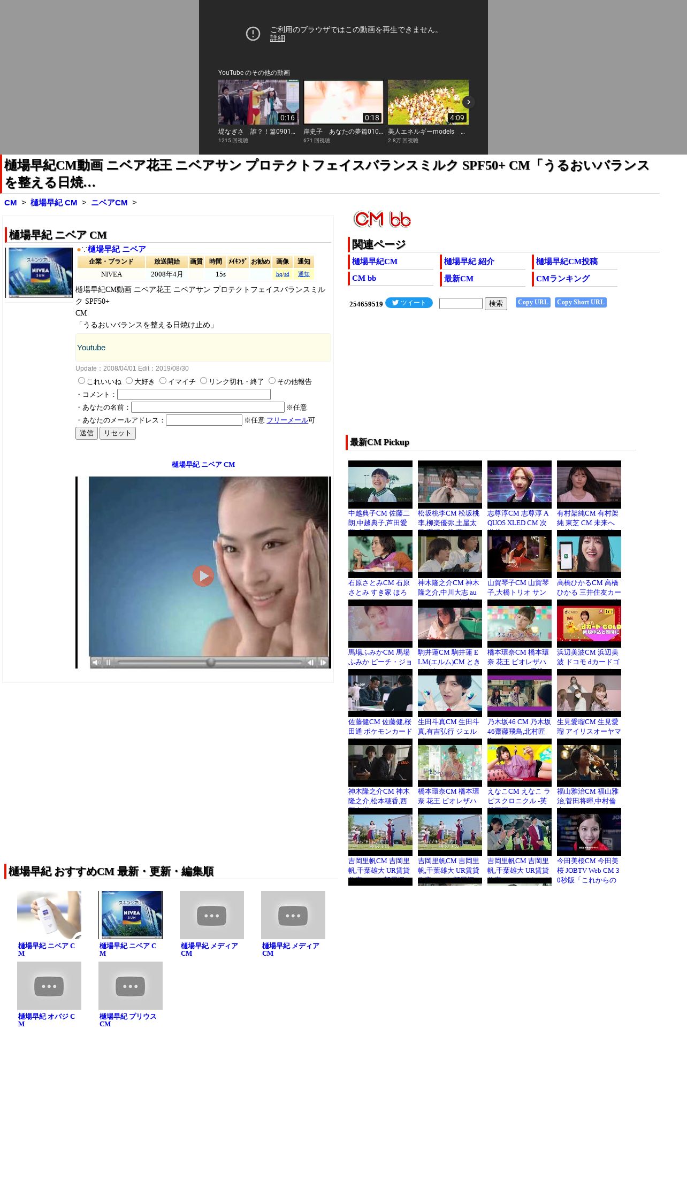Click the CM breadcrumb link

tap(11, 203)
